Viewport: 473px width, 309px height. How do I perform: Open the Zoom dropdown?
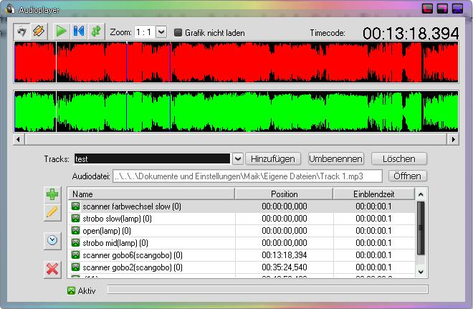161,32
